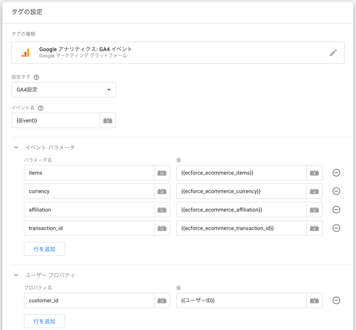Click the currency parameter name field
Screen dimensions: 356x330
tap(89, 191)
